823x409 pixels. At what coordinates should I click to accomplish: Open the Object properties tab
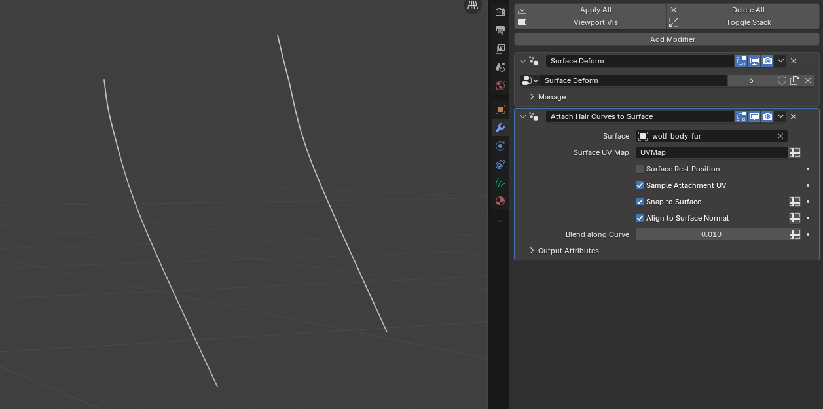(x=500, y=109)
